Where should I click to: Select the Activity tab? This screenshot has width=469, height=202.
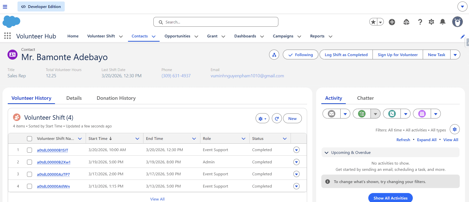pos(334,98)
